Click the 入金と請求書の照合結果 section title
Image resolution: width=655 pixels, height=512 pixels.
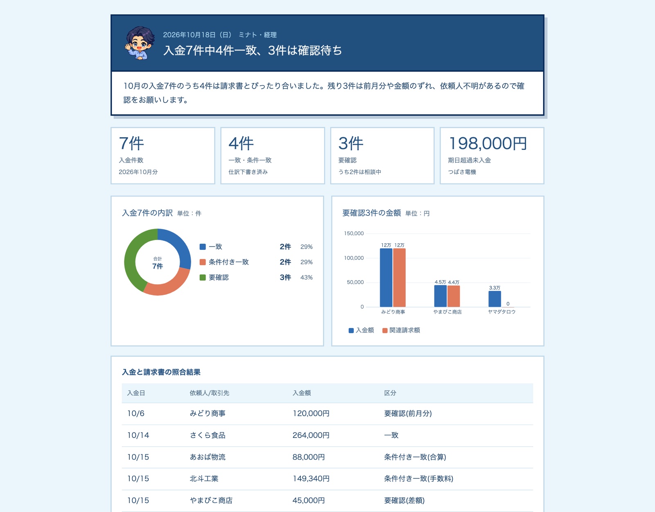click(x=161, y=372)
